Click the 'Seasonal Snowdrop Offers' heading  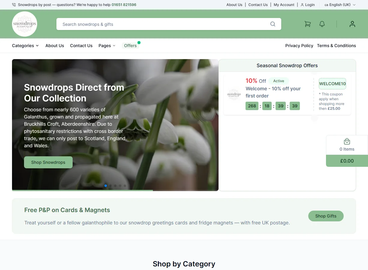[x=287, y=65]
